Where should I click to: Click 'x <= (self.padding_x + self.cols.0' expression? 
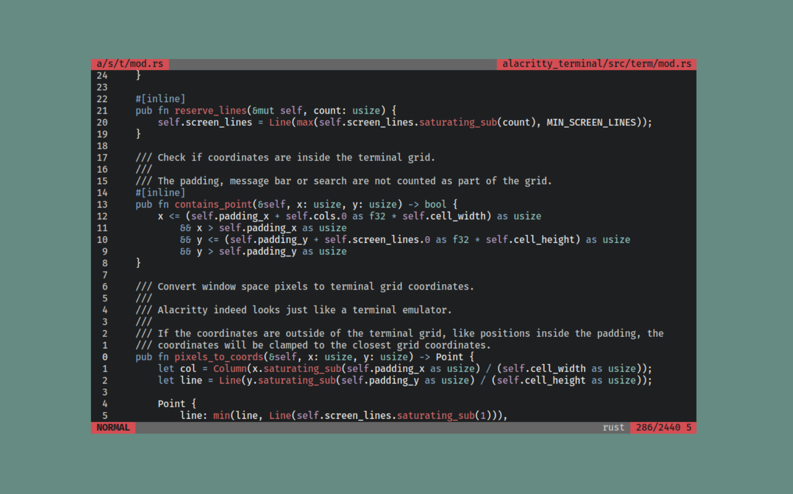click(x=252, y=216)
